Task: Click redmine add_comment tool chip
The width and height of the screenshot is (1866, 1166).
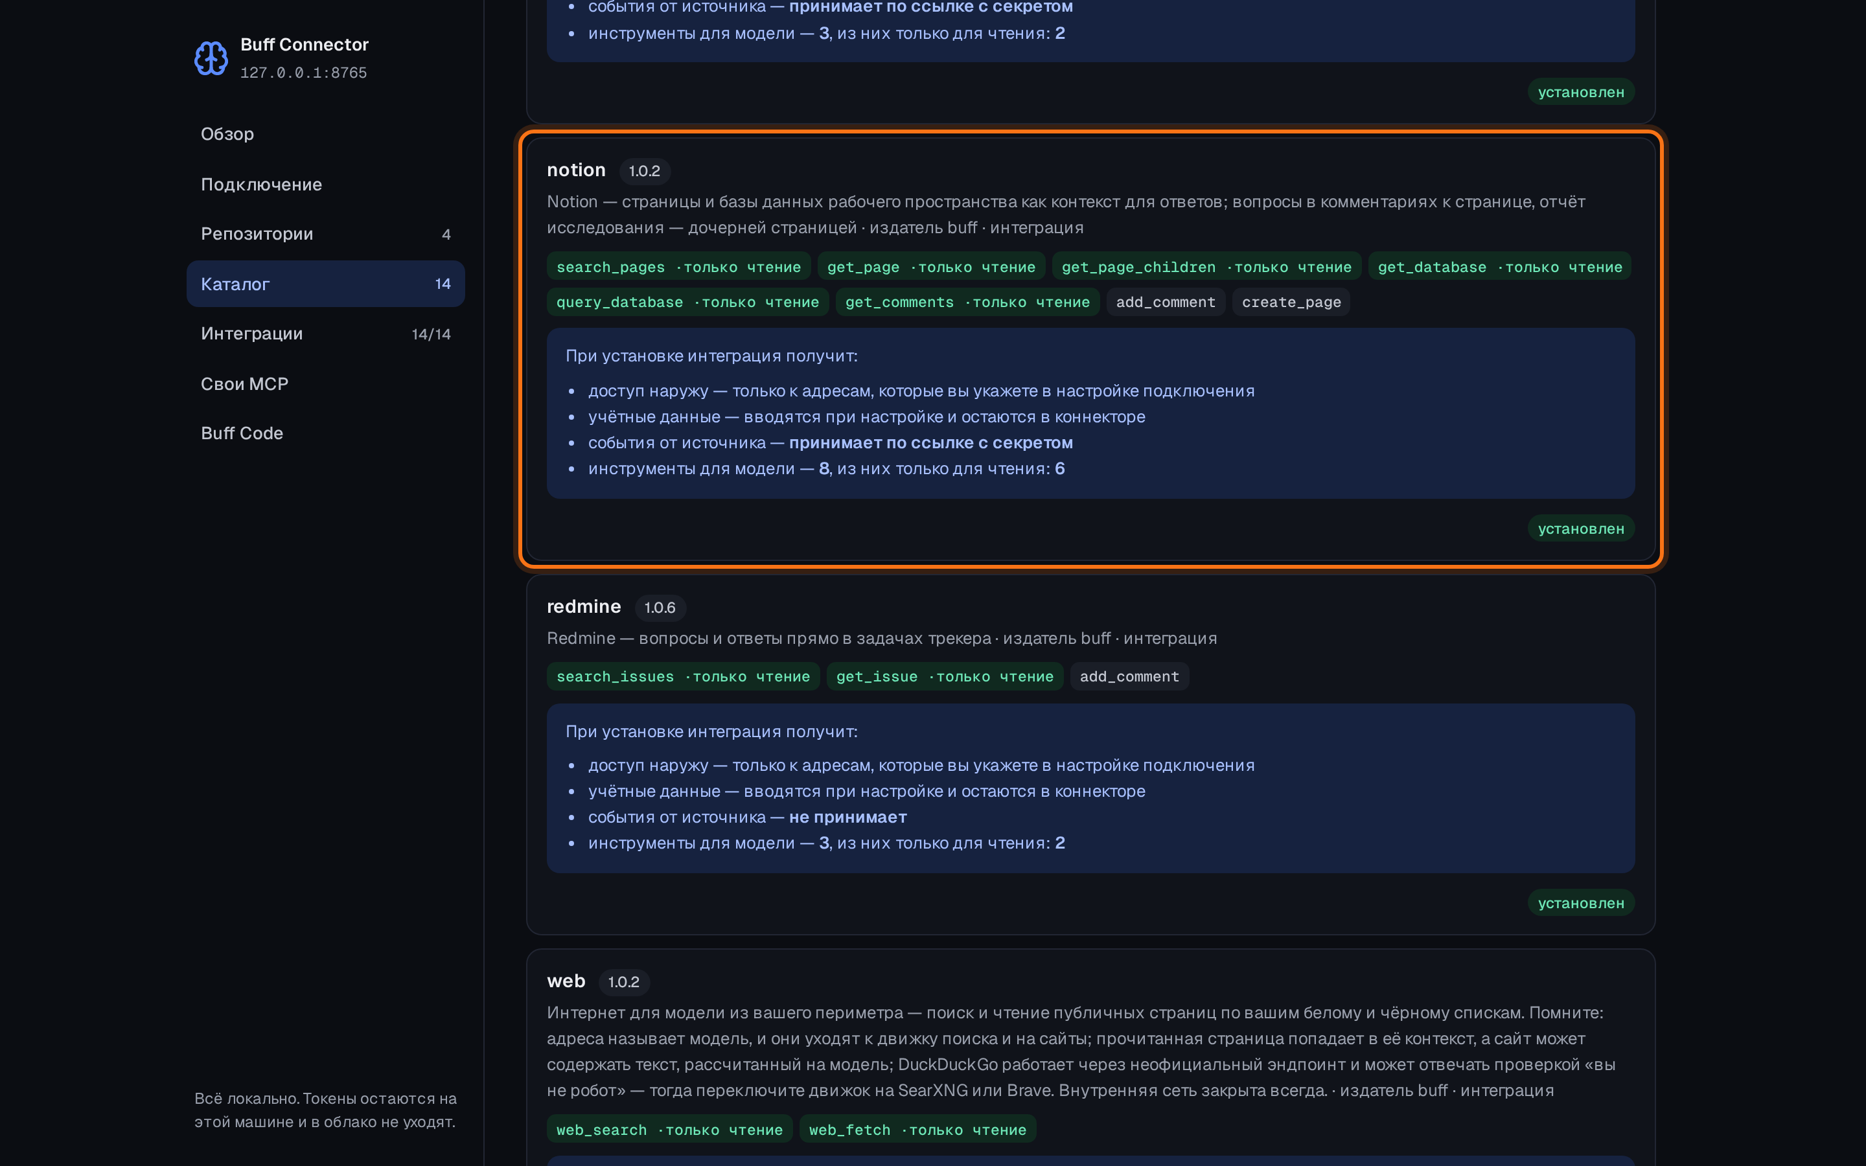Action: (x=1129, y=676)
